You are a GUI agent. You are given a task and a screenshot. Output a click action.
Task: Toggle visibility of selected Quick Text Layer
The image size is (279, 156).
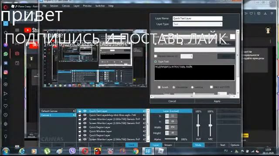tap(85, 111)
